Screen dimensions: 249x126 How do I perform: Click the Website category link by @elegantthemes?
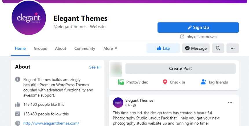(98, 27)
